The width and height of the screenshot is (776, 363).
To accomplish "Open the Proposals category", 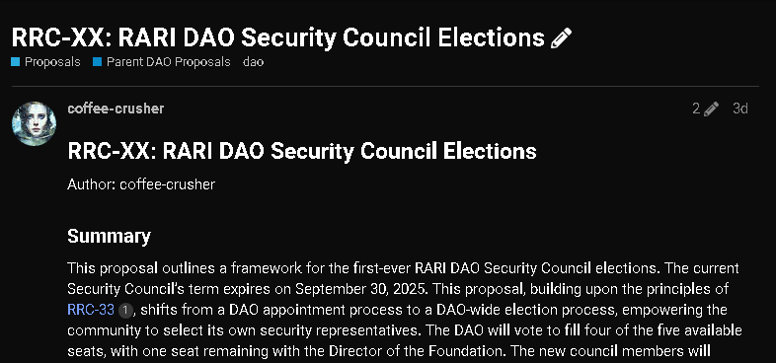I will point(52,62).
